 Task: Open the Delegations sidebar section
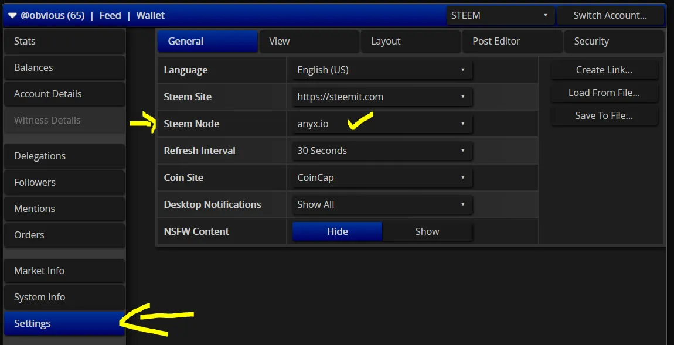(64, 156)
